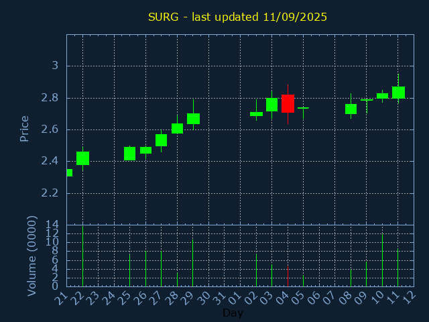The height and width of the screenshot is (322, 429).
Task: Click the price tick label "2.8"
Action: tap(50, 98)
